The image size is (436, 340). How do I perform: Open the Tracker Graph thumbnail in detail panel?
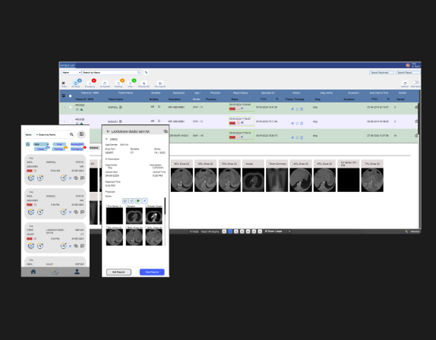153,216
